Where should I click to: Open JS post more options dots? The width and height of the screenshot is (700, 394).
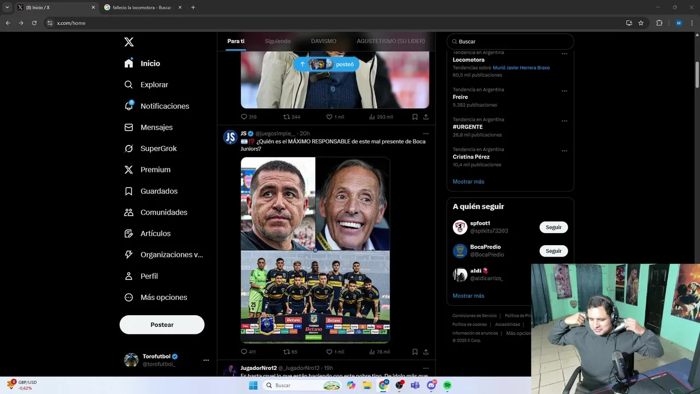(x=426, y=134)
